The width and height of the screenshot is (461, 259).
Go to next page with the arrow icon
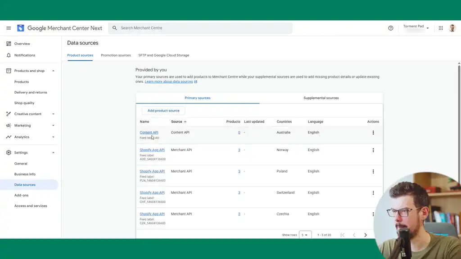click(x=366, y=234)
